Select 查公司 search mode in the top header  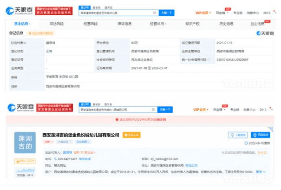pos(85,7)
